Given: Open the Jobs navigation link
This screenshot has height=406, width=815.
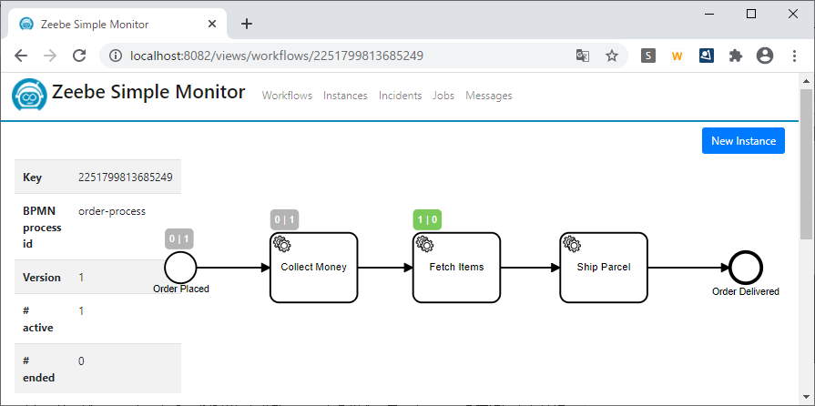Looking at the screenshot, I should (443, 96).
